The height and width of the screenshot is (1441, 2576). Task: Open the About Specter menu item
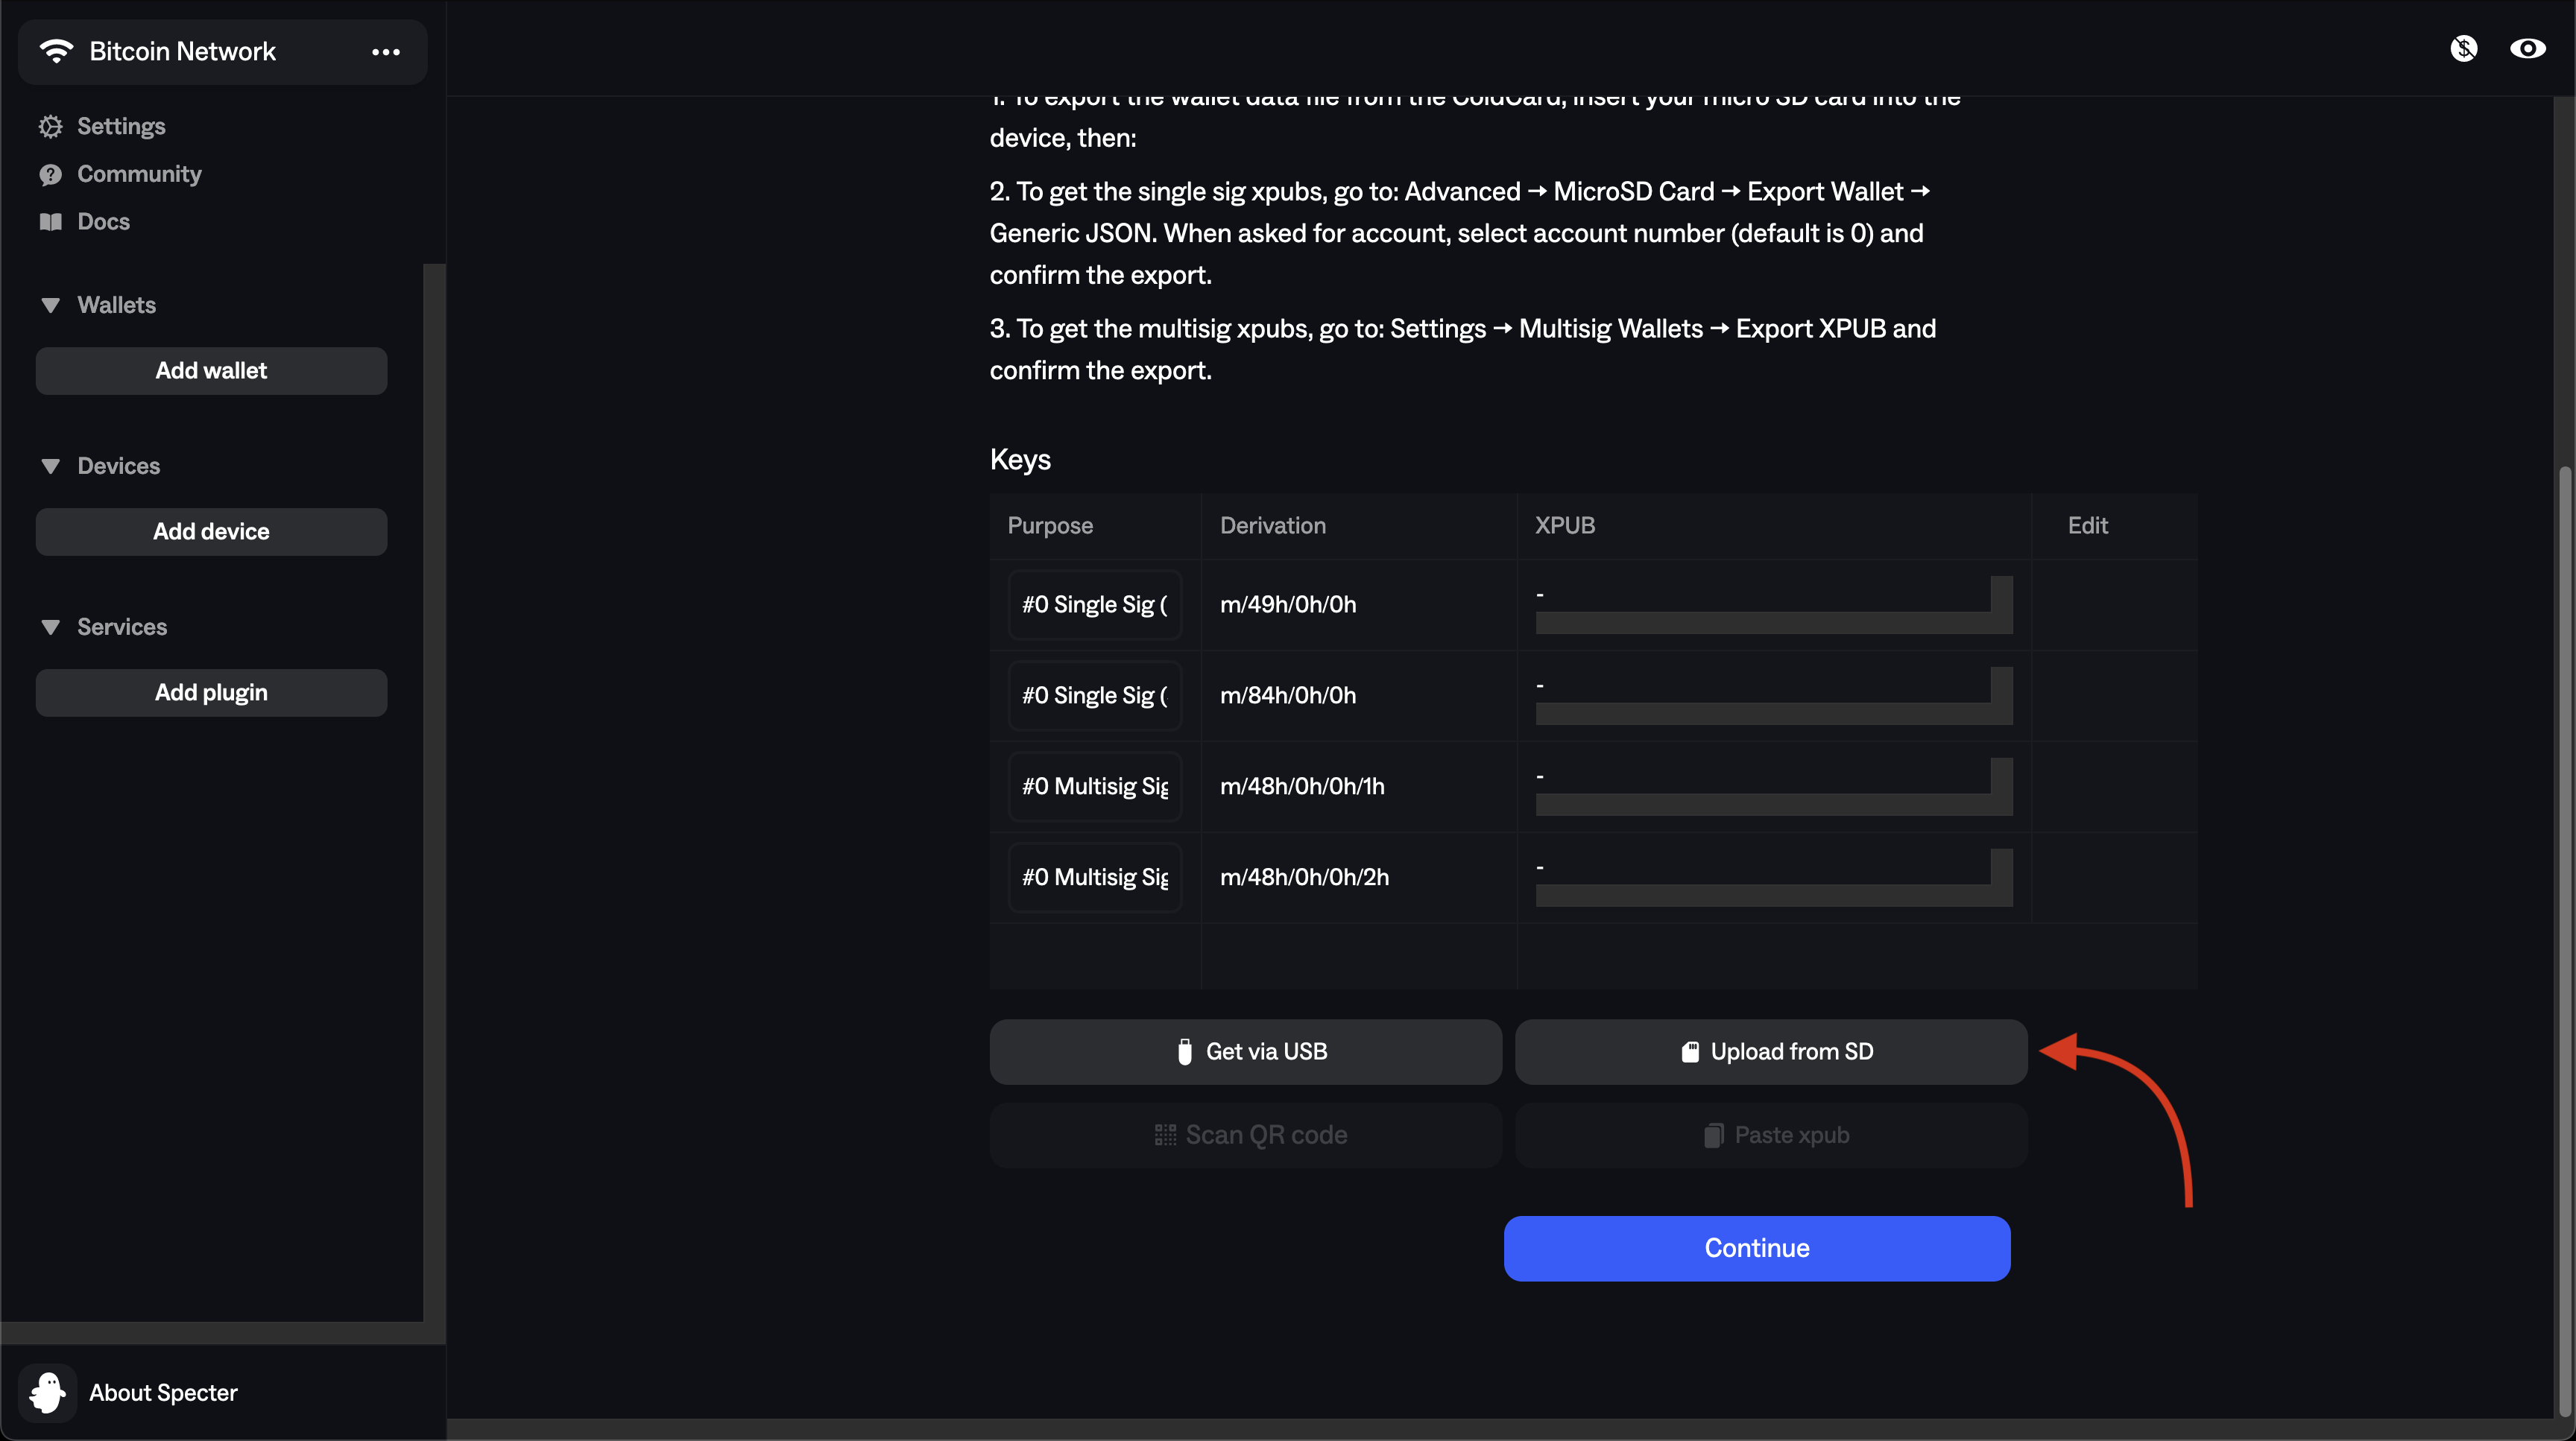click(x=163, y=1392)
